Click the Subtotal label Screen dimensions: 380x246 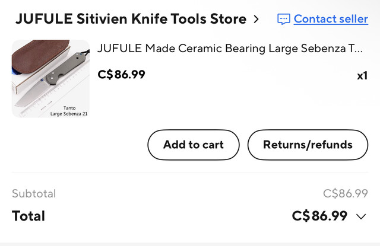[x=34, y=193]
